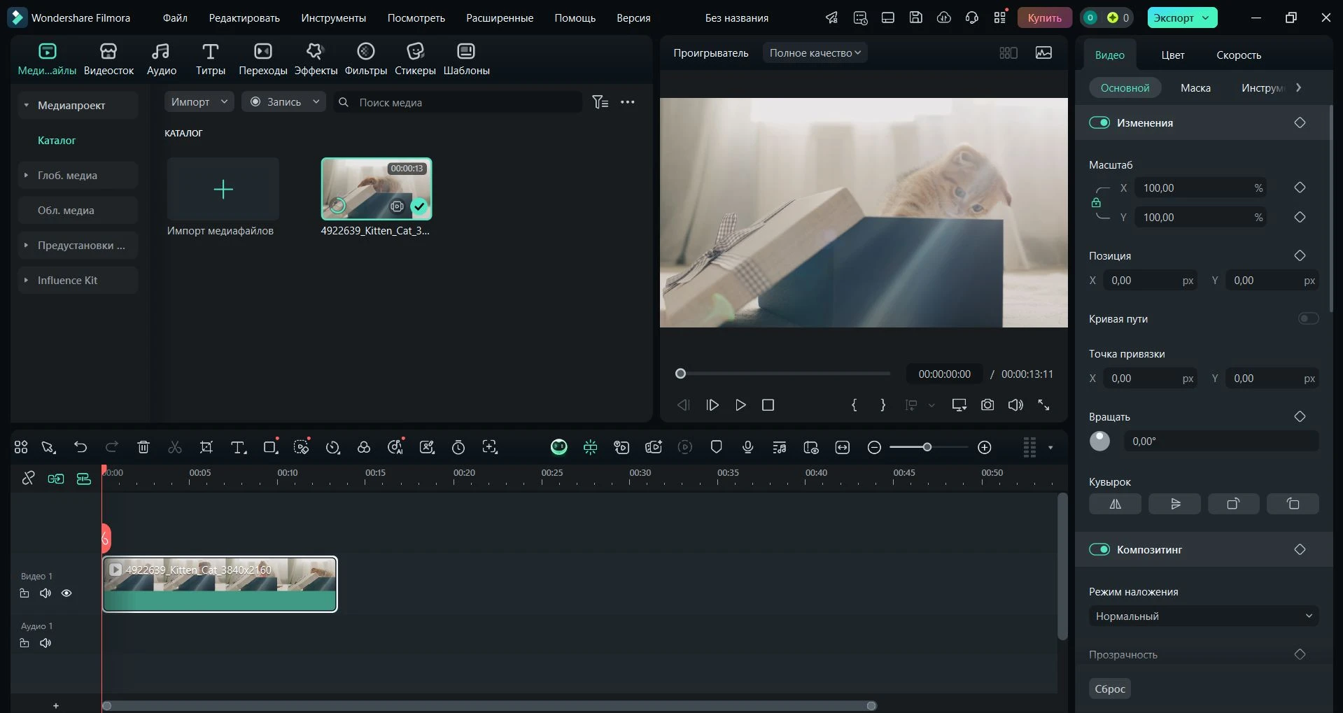Open the Режим наложения Нормальный dropdown
This screenshot has width=1343, height=713.
pos(1203,616)
